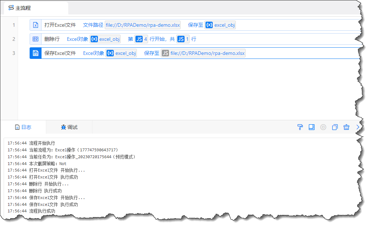Switch to the 主流程 tab
The width and height of the screenshot is (372, 229).
pos(36,8)
